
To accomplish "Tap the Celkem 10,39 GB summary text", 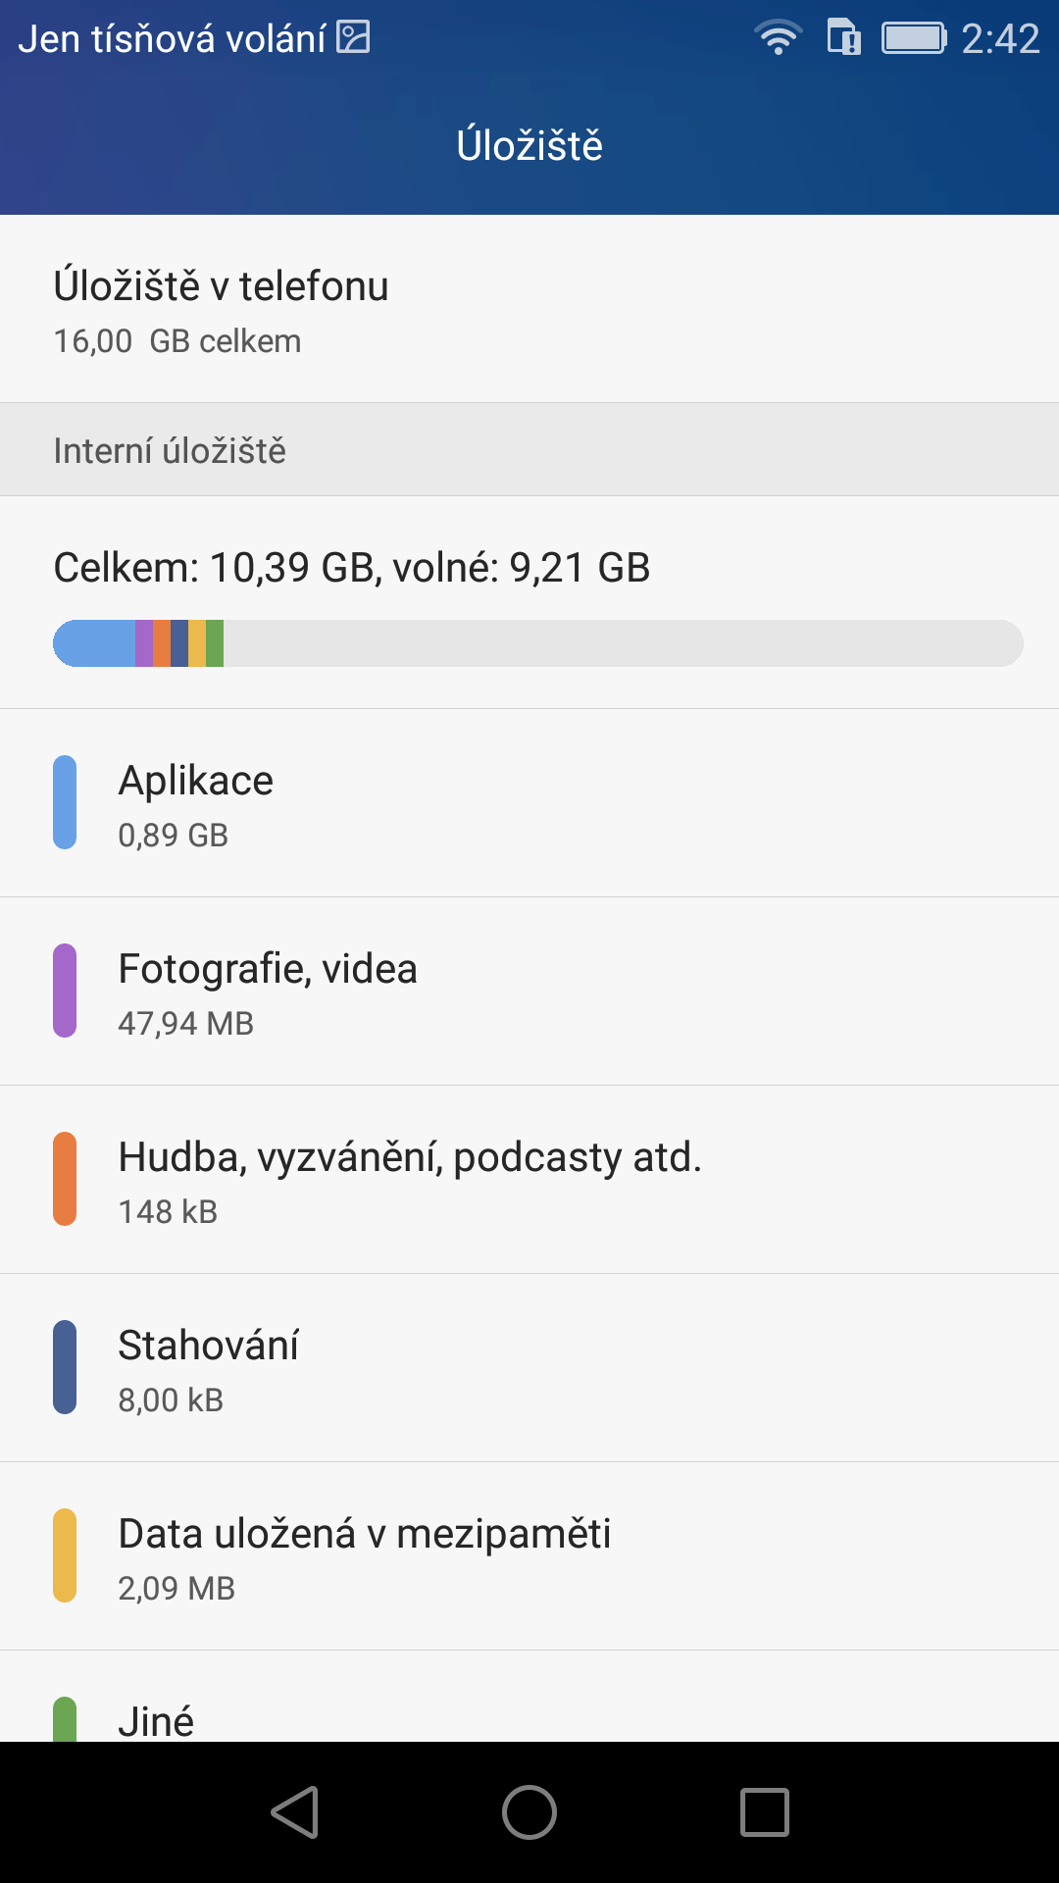I will pyautogui.click(x=352, y=568).
